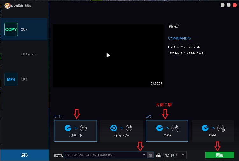Click the green 開始 start button
Screen dimensions: 239x161
[220, 155]
